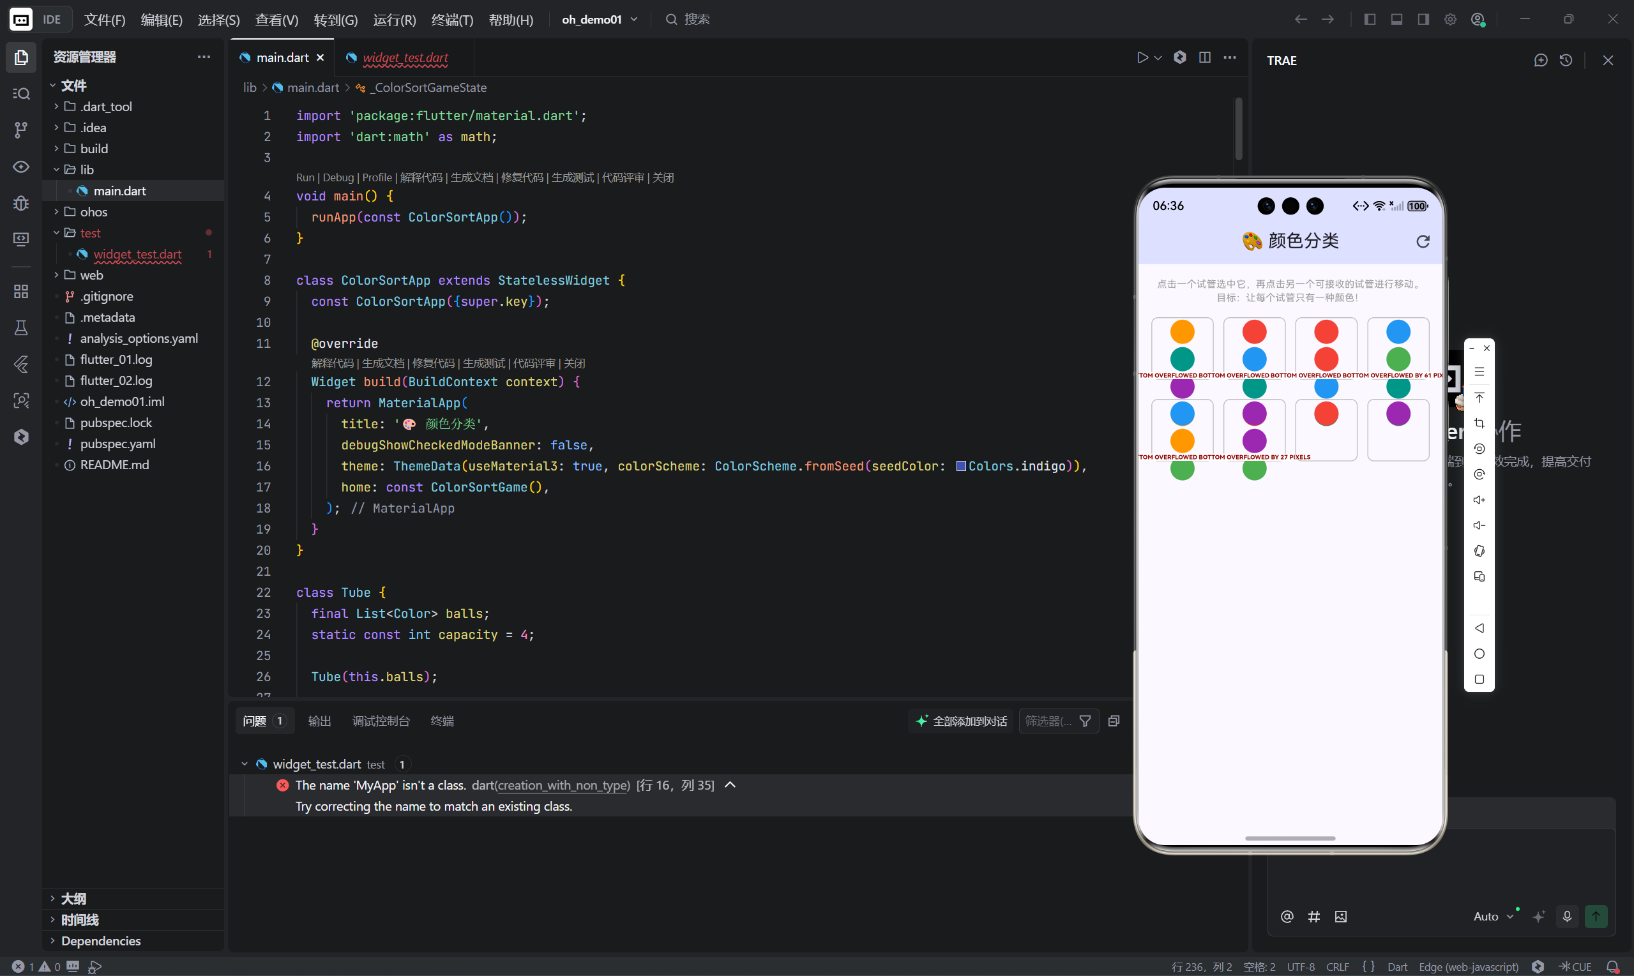Click the Debug code lens above main()
1634x976 pixels.
(338, 177)
